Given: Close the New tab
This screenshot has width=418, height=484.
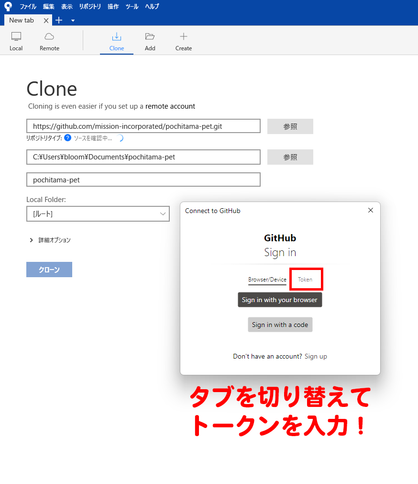Looking at the screenshot, I should pos(46,21).
